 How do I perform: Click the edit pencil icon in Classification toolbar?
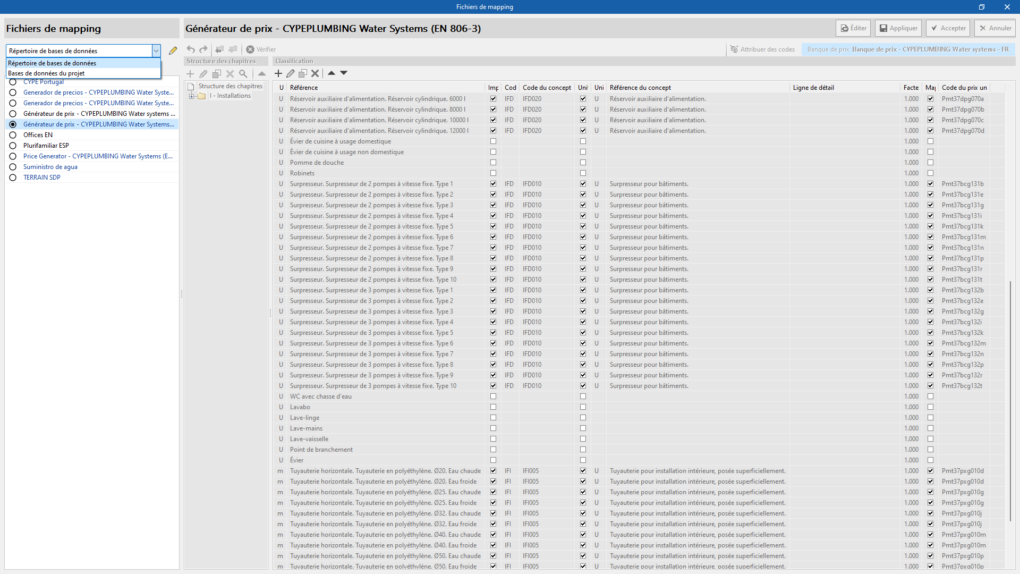click(x=291, y=73)
